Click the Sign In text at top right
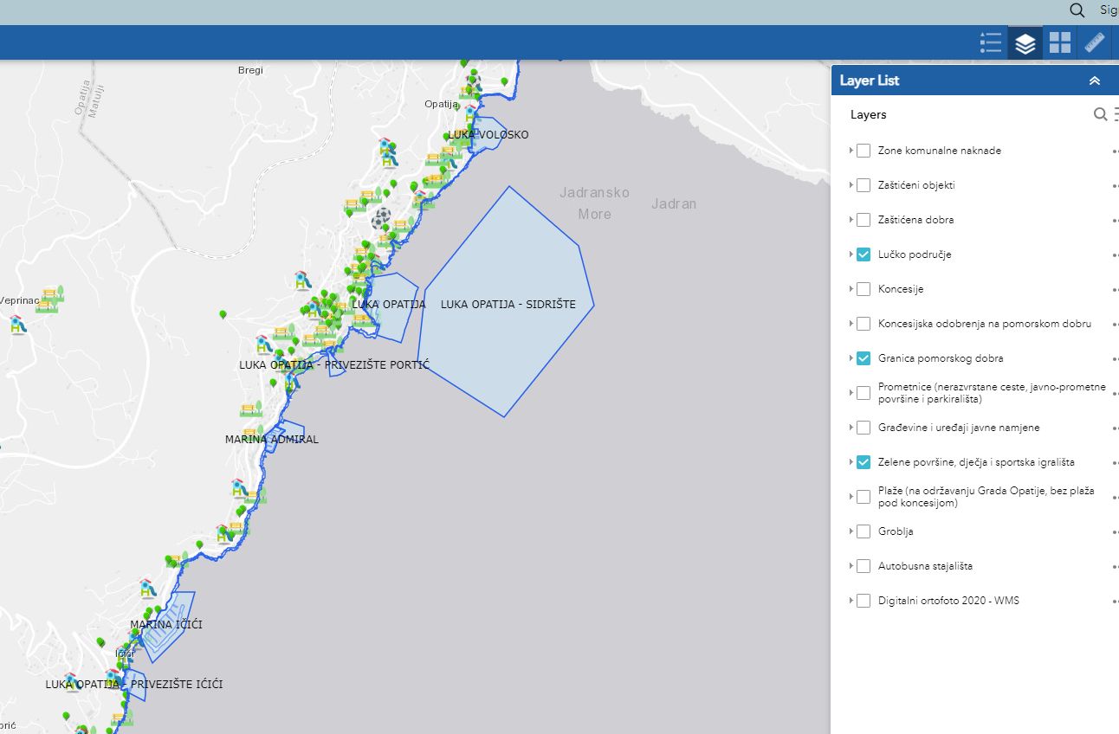Screen dimensions: 1119x734 (x=1109, y=10)
